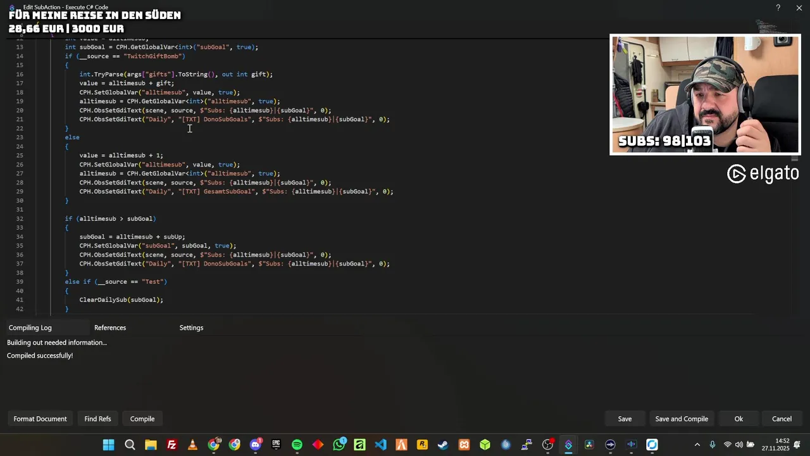This screenshot has width=810, height=456.
Task: Open VLC media player taskbar icon
Action: click(x=192, y=445)
